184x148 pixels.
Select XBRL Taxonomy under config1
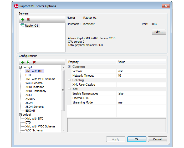pos(36,91)
